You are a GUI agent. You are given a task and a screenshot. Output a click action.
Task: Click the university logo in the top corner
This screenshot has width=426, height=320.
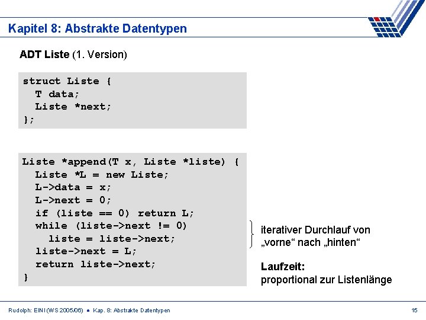(396, 18)
